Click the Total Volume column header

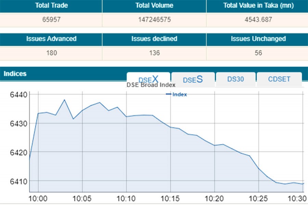[x=154, y=5]
